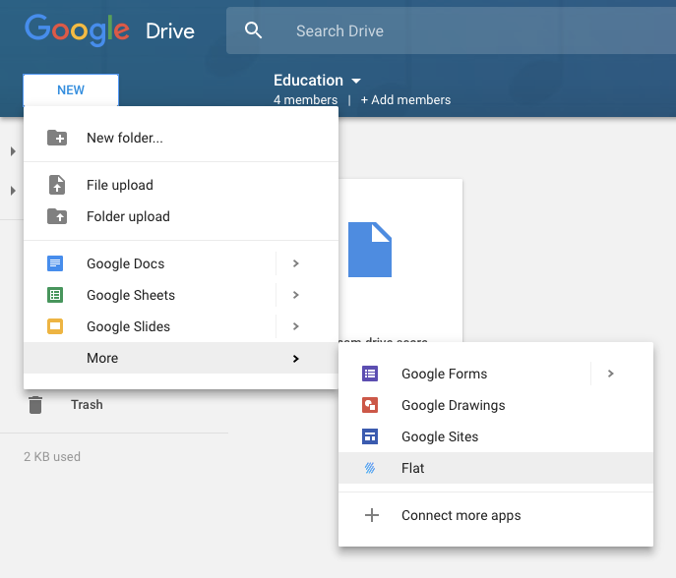Open the blue document file thumbnail
Image resolution: width=676 pixels, height=578 pixels.
pos(369,250)
